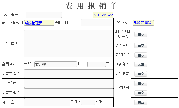
Task: Click the date field showing 2018-11-22
Action: coord(103,15)
